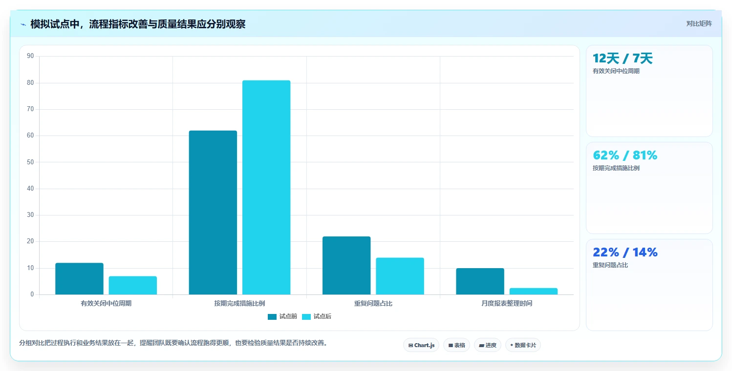Click the 重复问题占比 card caption
The width and height of the screenshot is (732, 371).
tap(610, 265)
